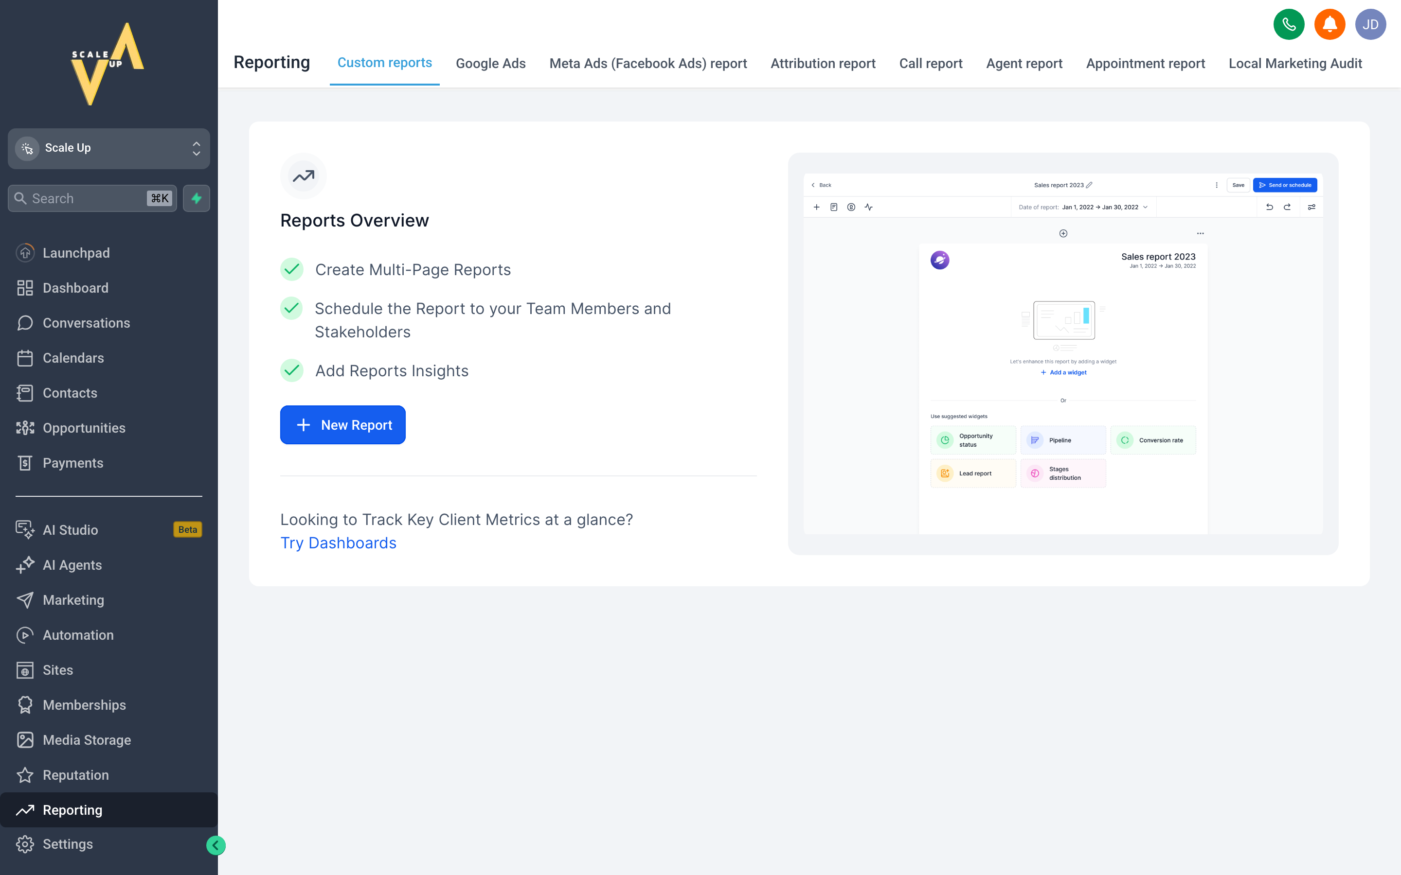Click 'Add Reports Insights' text

pos(391,370)
